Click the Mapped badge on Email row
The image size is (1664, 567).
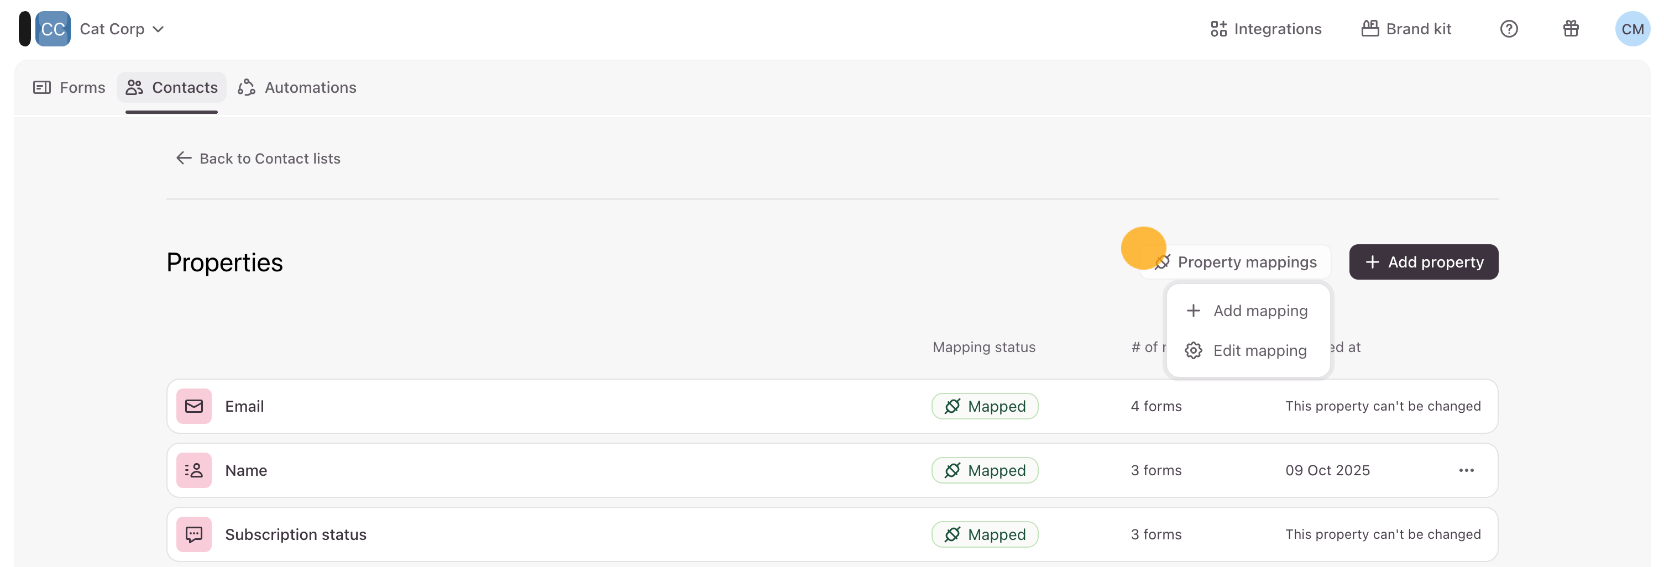(985, 406)
